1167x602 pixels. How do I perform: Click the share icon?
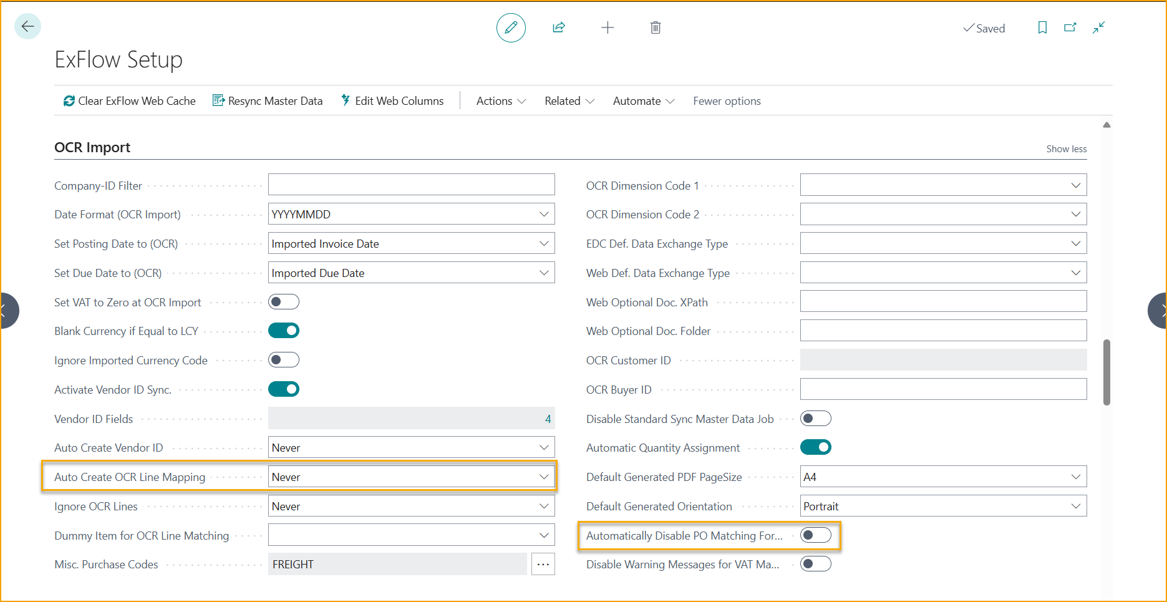559,27
